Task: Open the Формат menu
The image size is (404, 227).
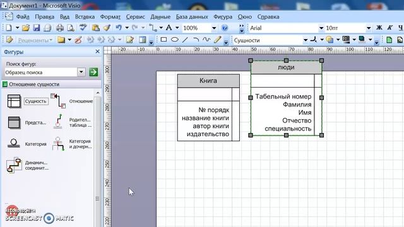Action: [110, 17]
